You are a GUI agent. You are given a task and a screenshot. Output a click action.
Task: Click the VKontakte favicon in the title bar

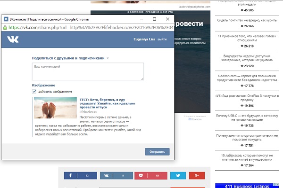(6, 19)
